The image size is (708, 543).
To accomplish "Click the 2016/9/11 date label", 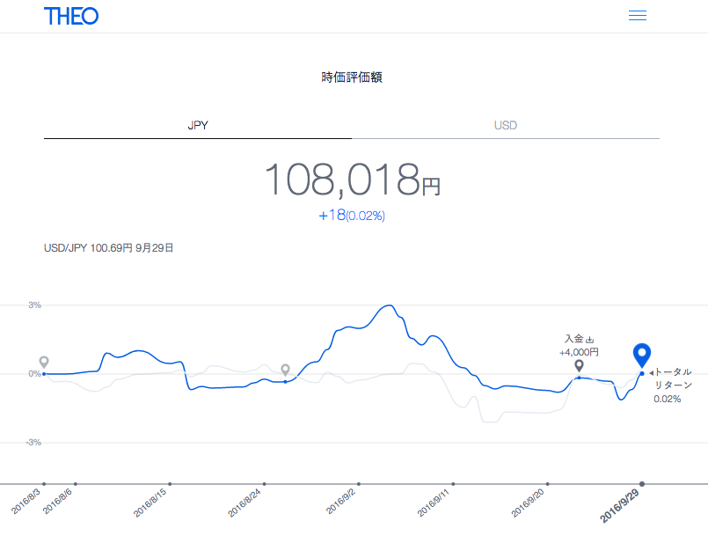I will pos(434,503).
